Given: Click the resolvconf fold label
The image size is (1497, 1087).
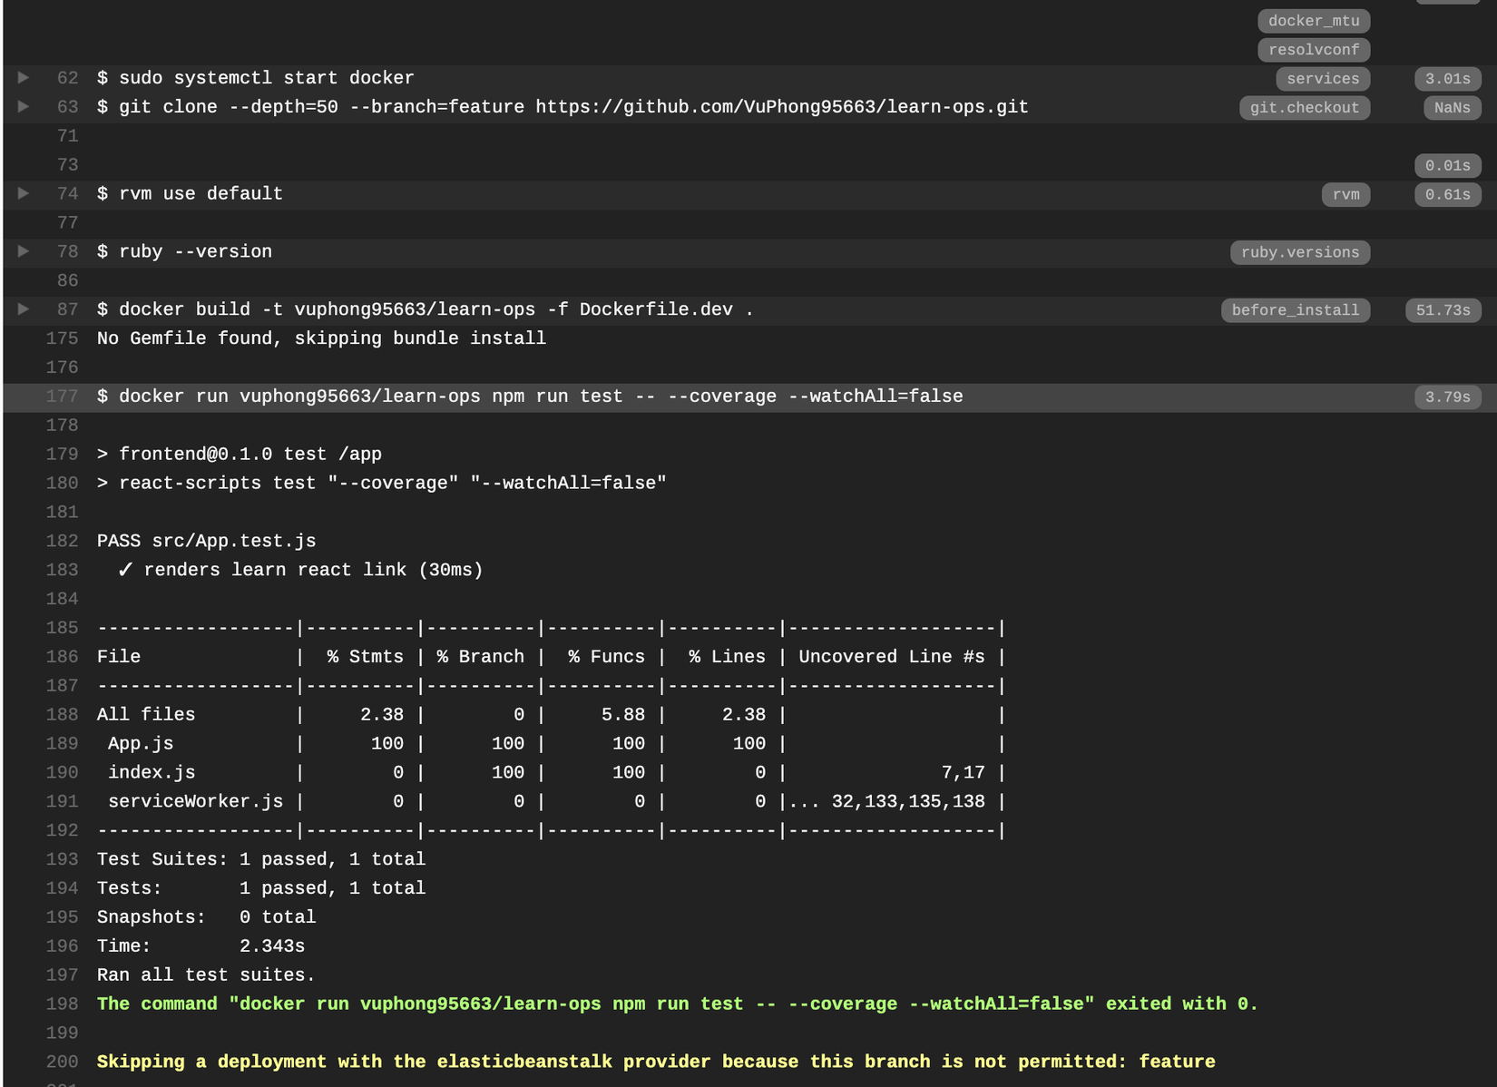Looking at the screenshot, I should [x=1313, y=50].
